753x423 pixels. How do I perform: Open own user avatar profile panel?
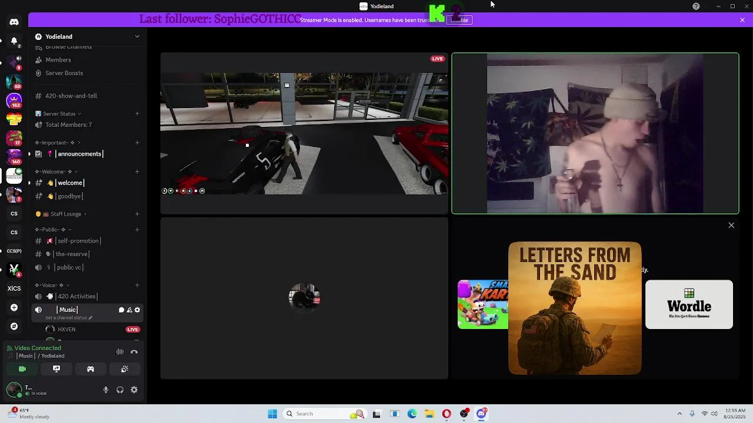point(14,390)
